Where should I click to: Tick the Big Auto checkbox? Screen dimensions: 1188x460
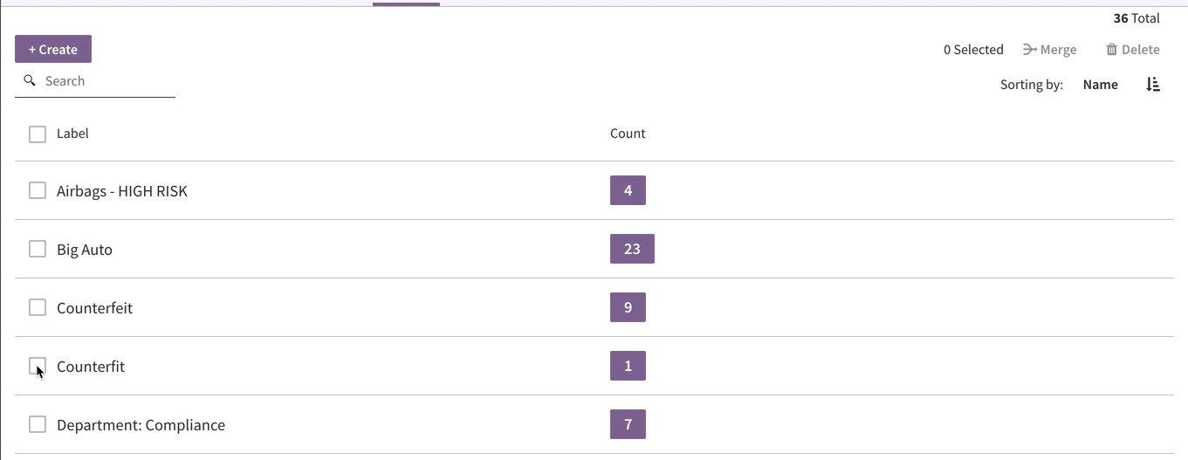(38, 249)
